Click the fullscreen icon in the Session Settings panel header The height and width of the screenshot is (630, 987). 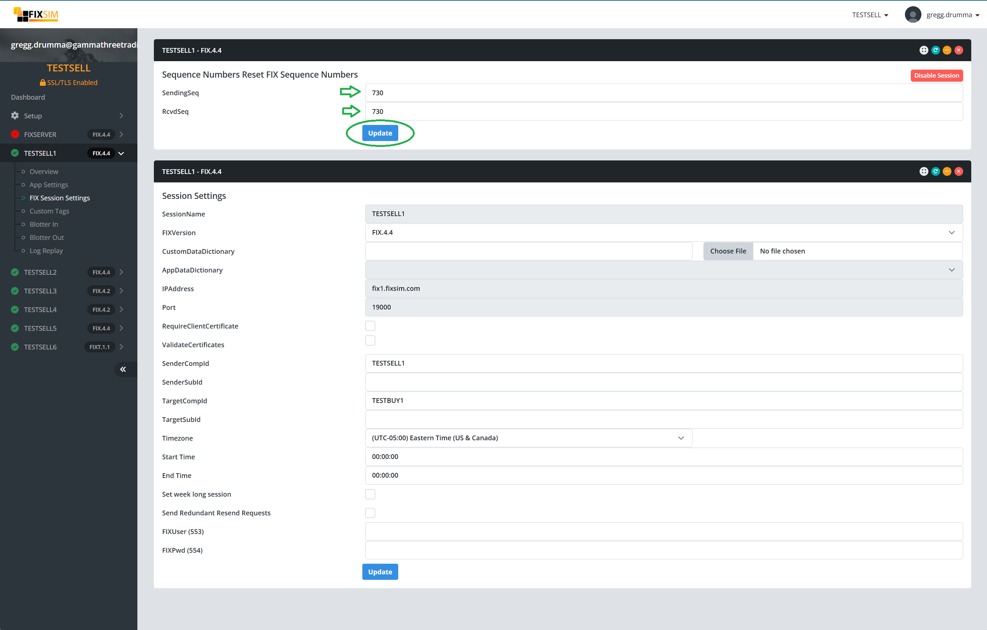pyautogui.click(x=924, y=171)
